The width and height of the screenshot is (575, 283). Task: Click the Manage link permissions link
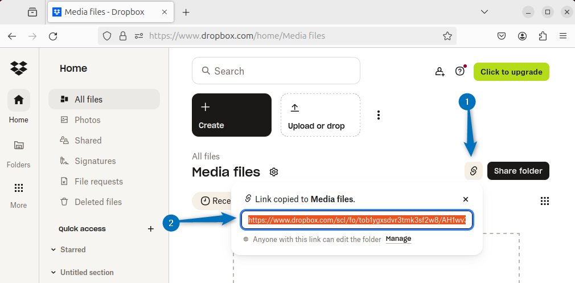399,239
